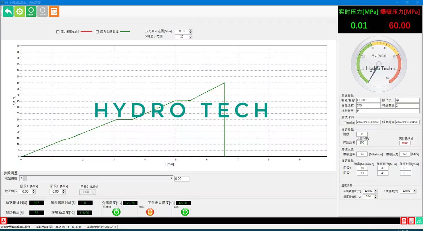Click the green START button
Viewport: 423px width, 231px height.
[x=31, y=12]
